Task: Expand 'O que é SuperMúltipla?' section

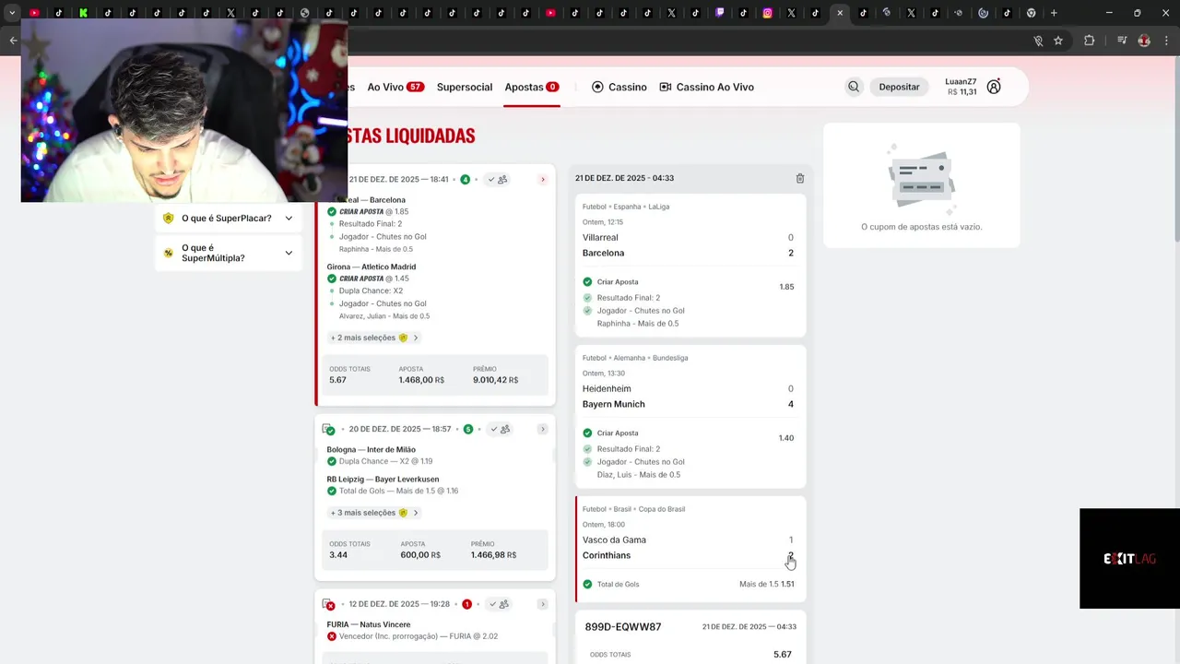Action: point(228,253)
